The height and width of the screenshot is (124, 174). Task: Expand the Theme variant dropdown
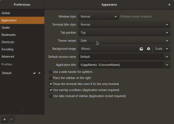pyautogui.click(x=124, y=41)
